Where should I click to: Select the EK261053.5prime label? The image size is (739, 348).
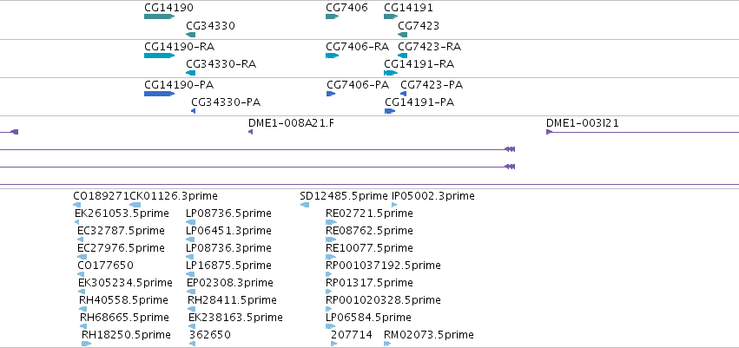point(122,213)
